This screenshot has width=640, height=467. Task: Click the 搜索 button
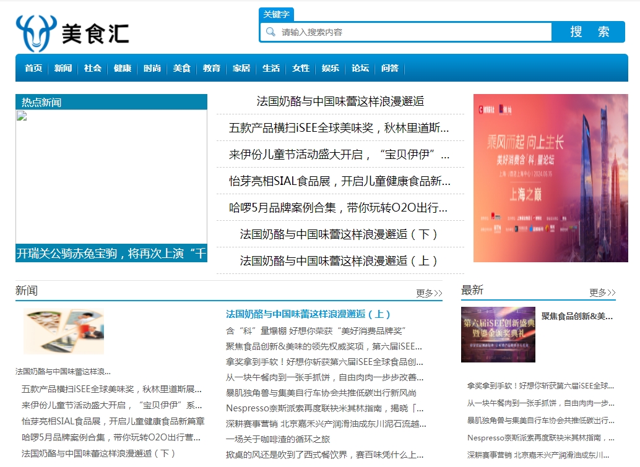(x=589, y=32)
